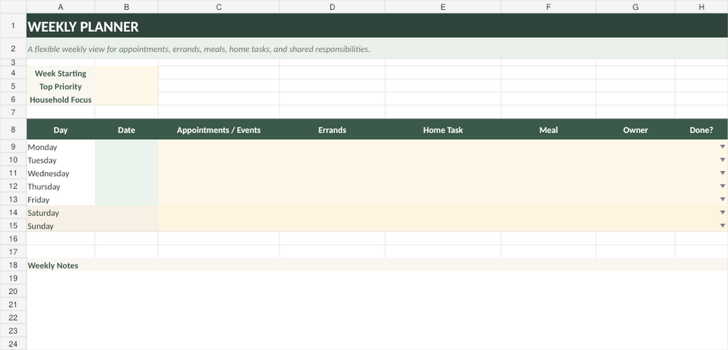Image resolution: width=728 pixels, height=350 pixels.
Task: Select the 'Date' header cell
Action: click(x=127, y=130)
